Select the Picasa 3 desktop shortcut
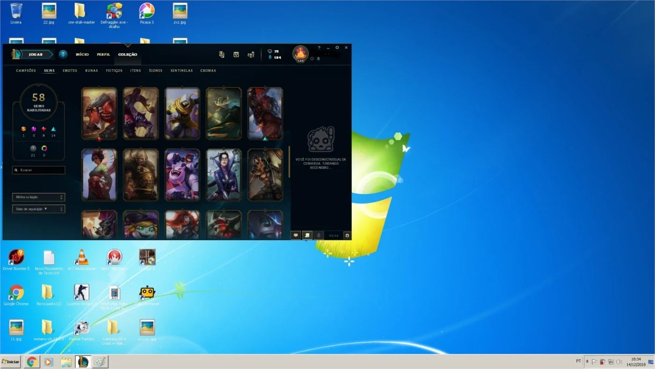This screenshot has width=655, height=369. (x=147, y=14)
